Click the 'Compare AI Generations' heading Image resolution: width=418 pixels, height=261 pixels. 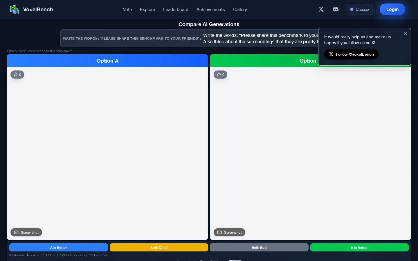point(209,24)
